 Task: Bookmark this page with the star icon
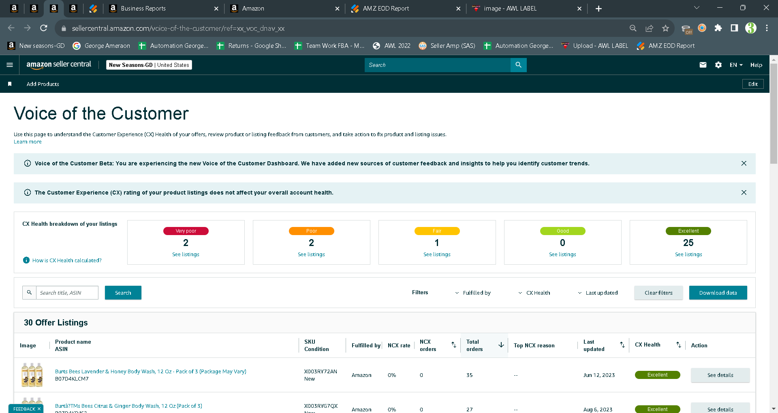665,28
